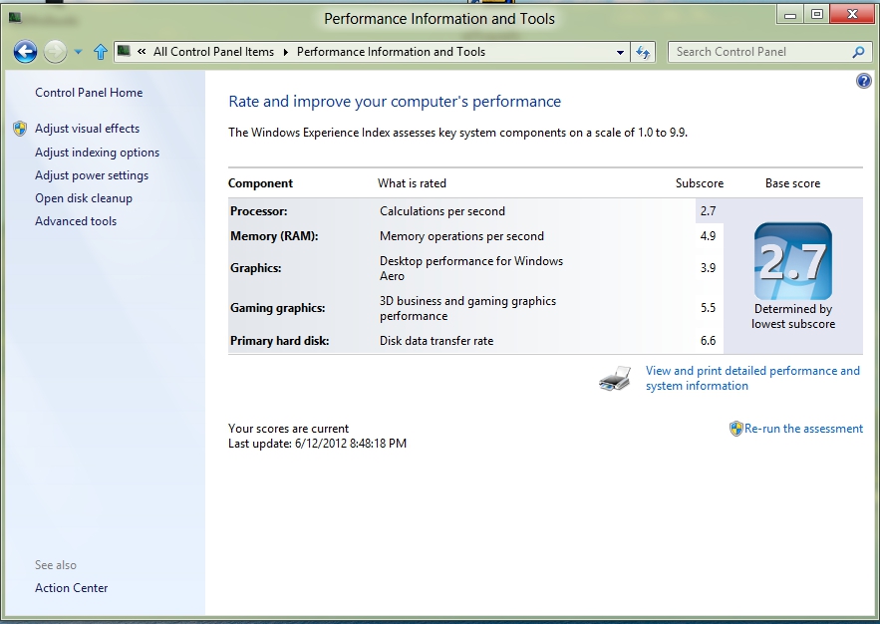The image size is (880, 624).
Task: Open Advanced tools
Action: (76, 221)
